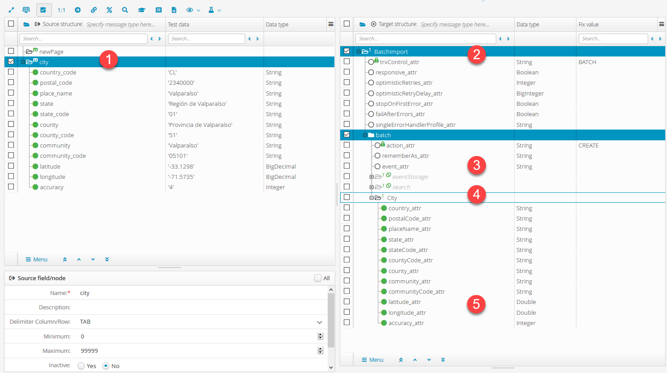The width and height of the screenshot is (667, 373).
Task: Collapse the City target node
Action: click(372, 198)
